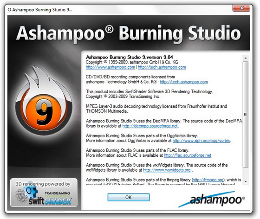Close the Ashampoo Burning Studio 9 dialog
Screen dimensions: 260x219
point(241,8)
